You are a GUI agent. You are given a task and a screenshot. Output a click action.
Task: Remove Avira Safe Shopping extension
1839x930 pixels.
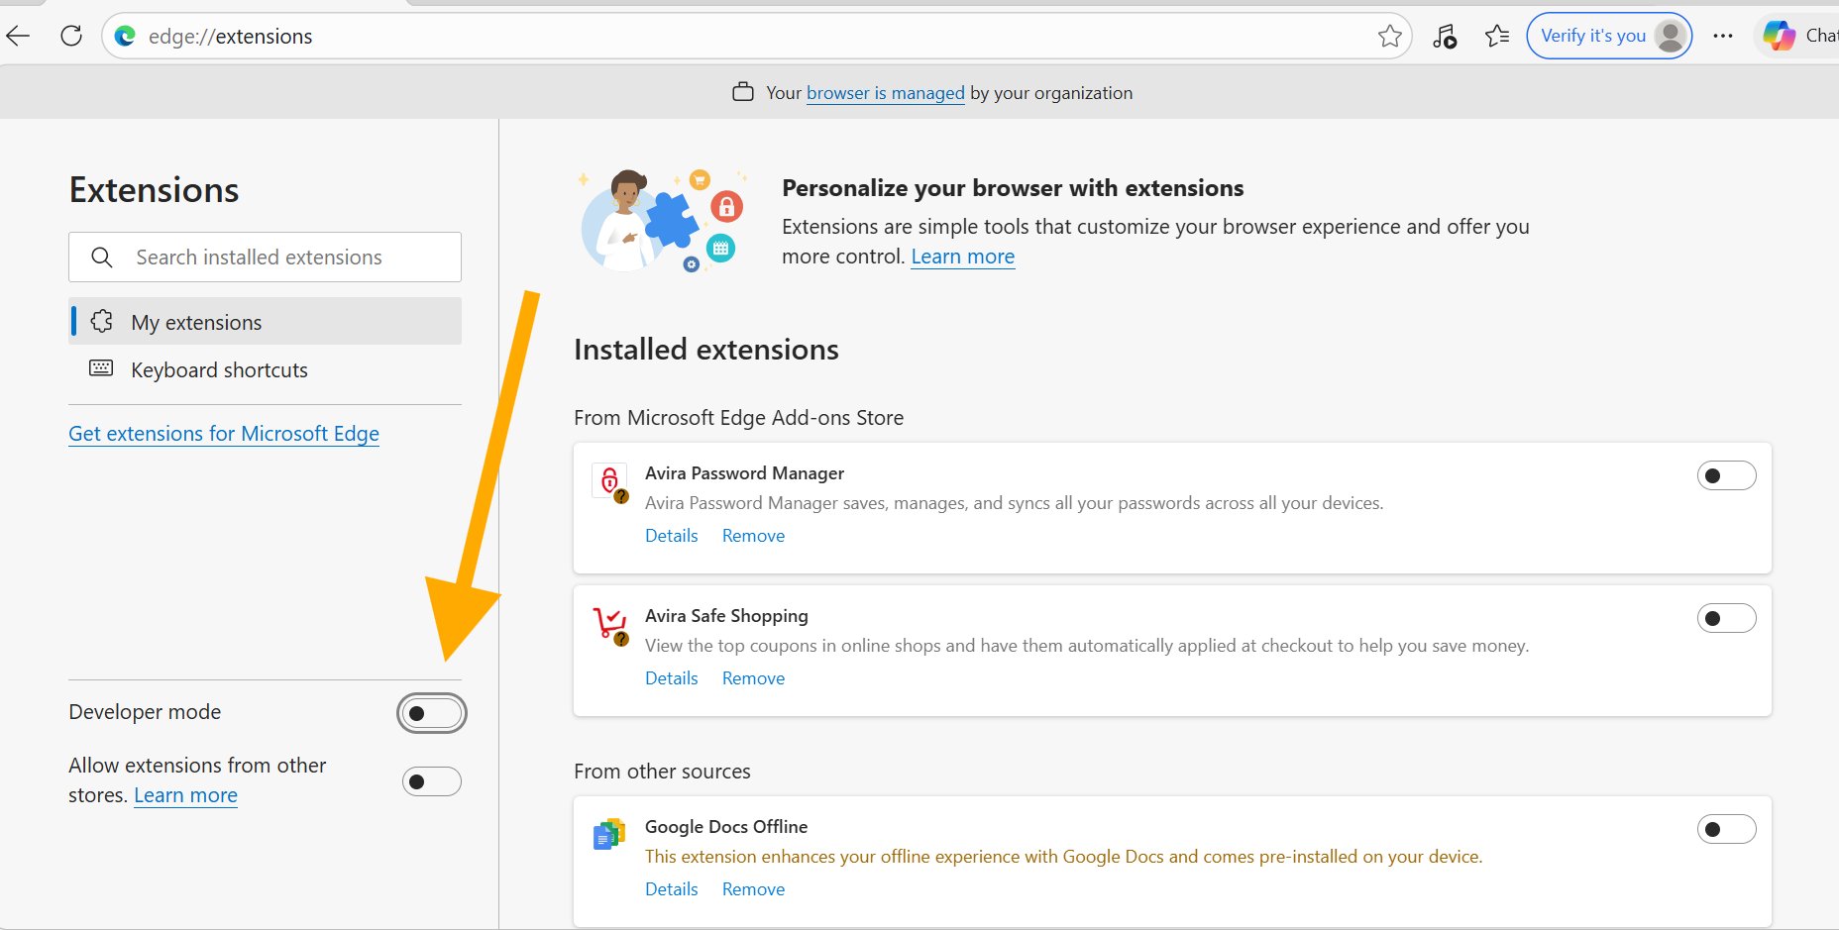pos(754,678)
